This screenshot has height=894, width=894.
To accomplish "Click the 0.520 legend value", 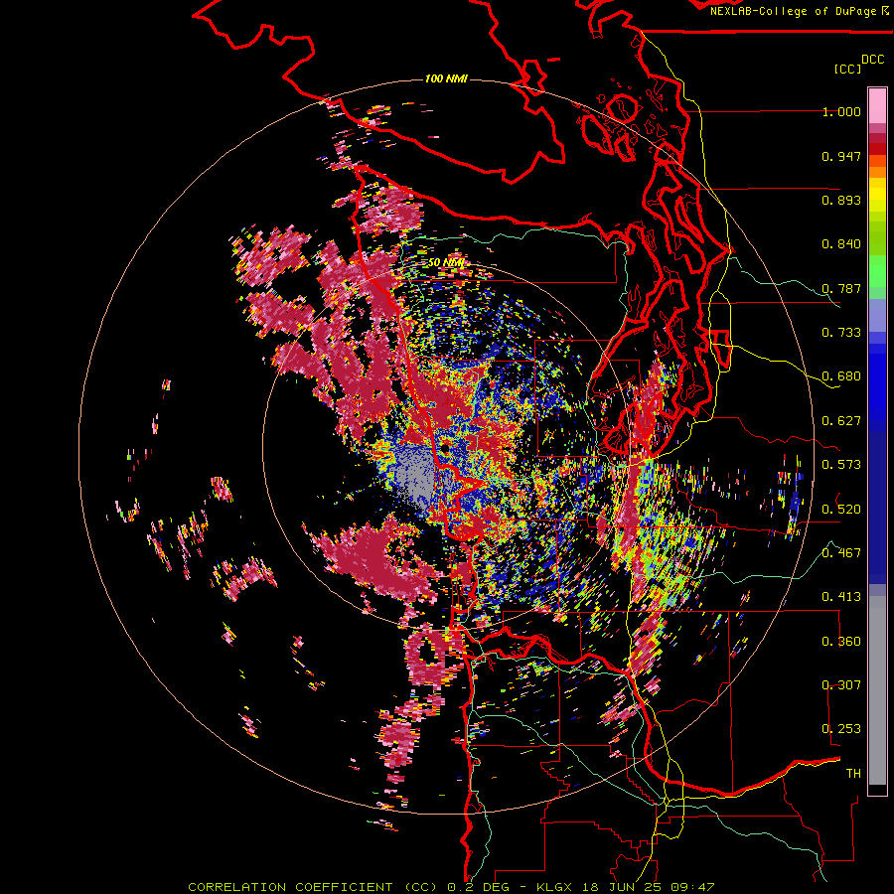I will tap(841, 510).
